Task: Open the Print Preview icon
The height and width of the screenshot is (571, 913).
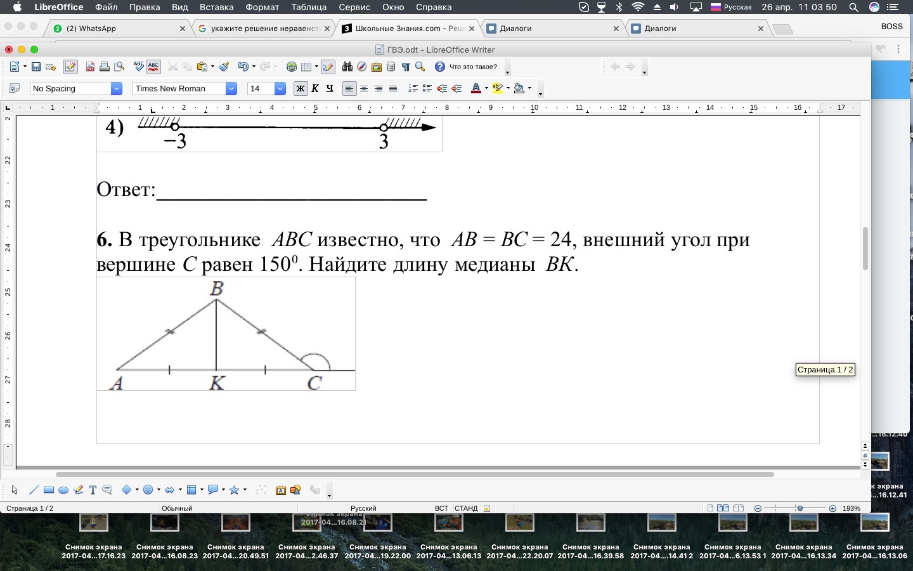Action: click(119, 67)
